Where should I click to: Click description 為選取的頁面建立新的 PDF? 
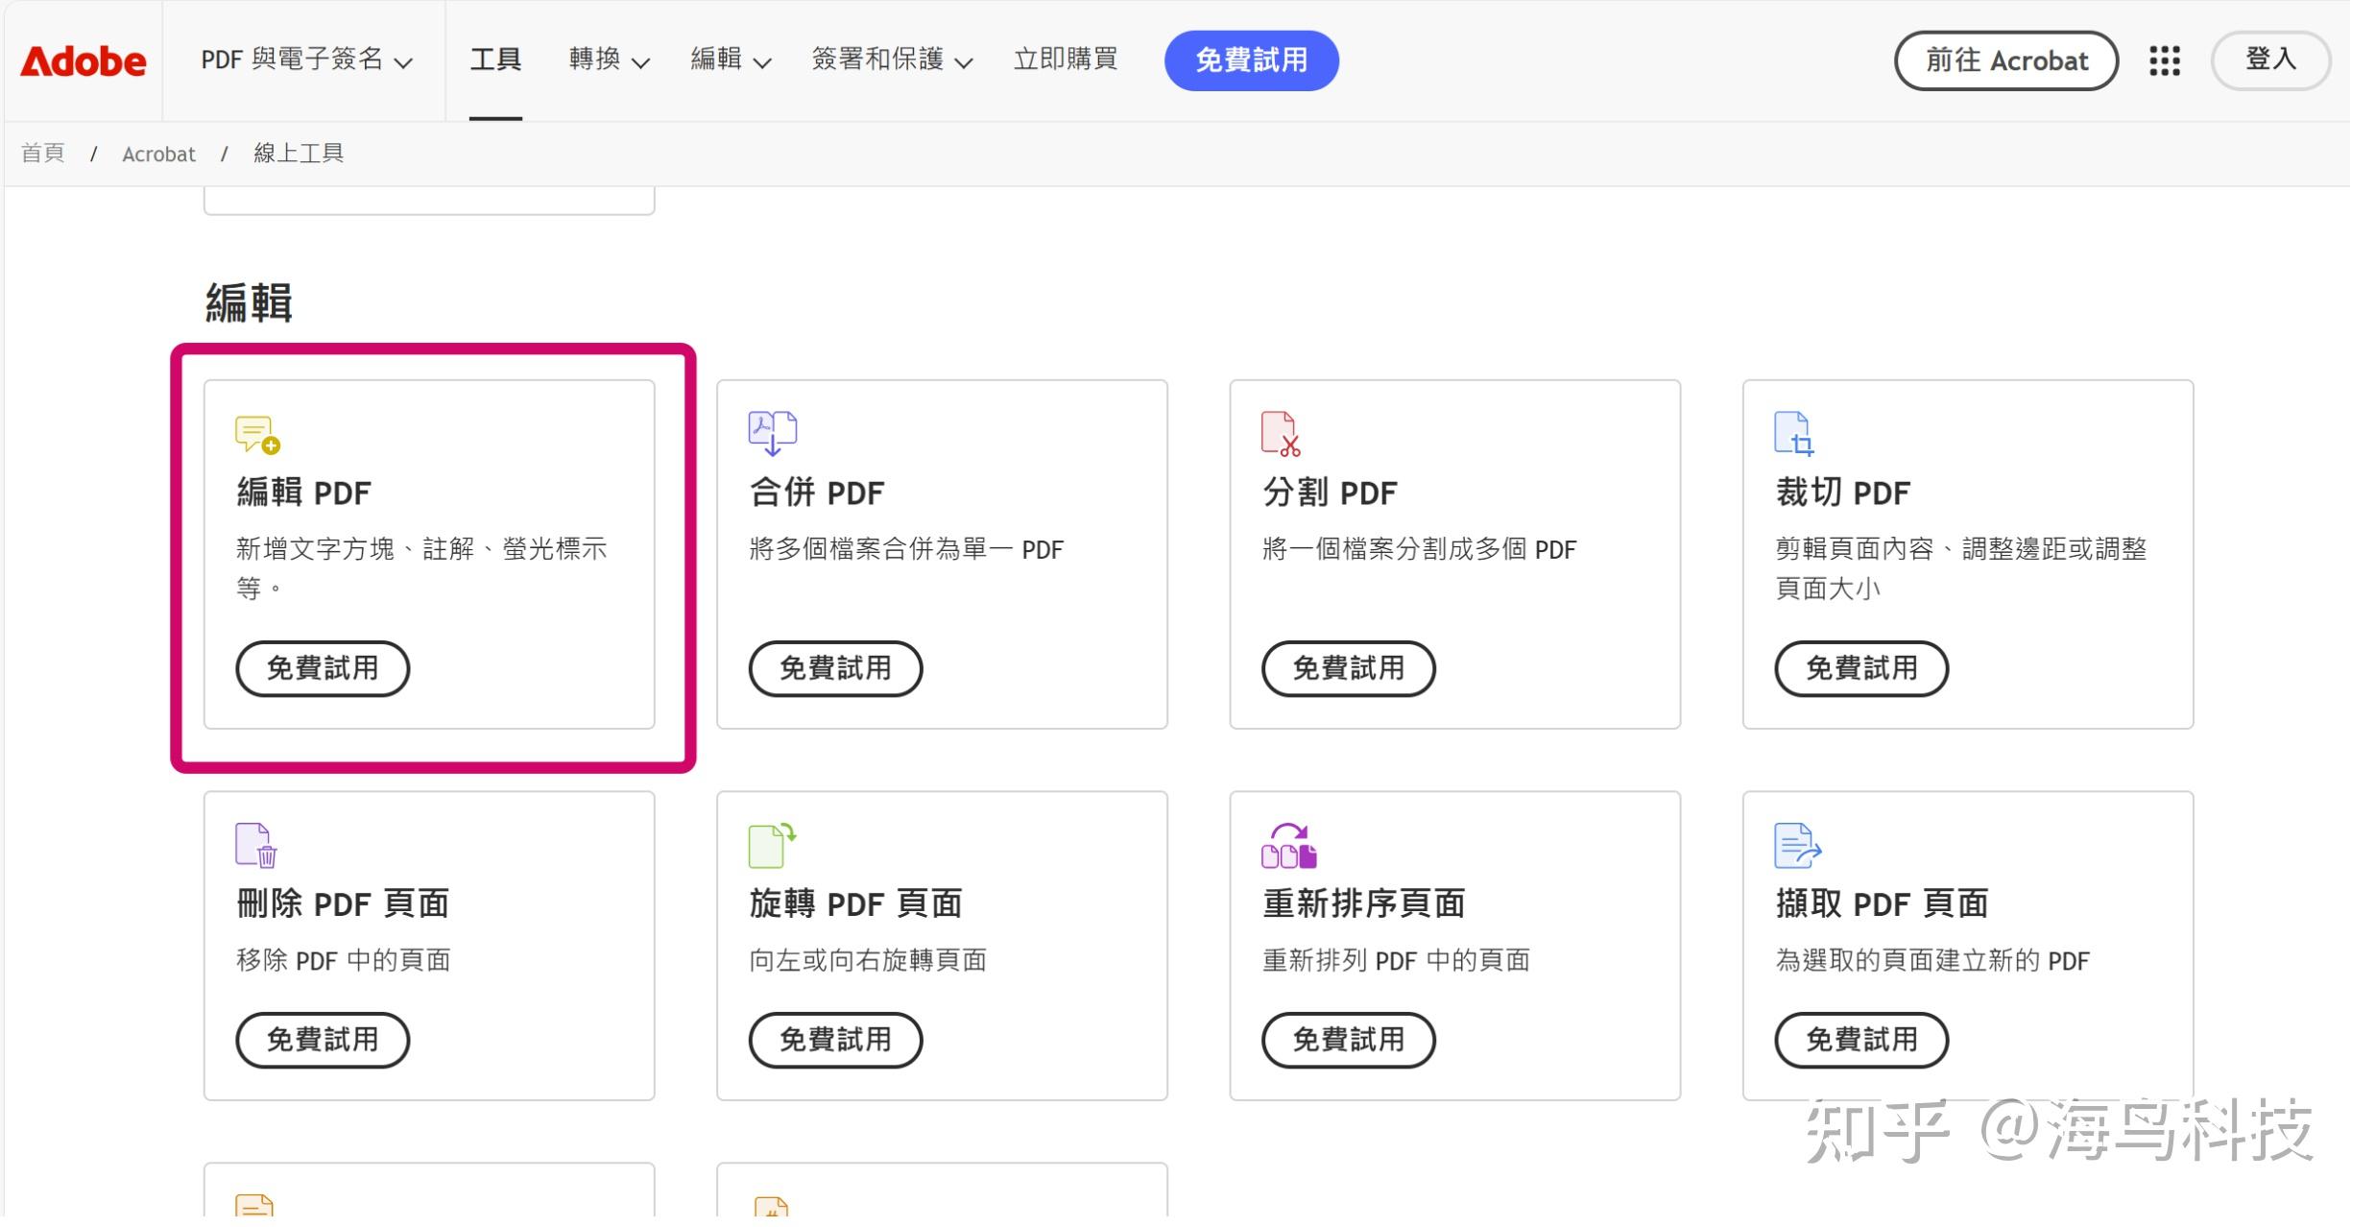[x=1932, y=960]
